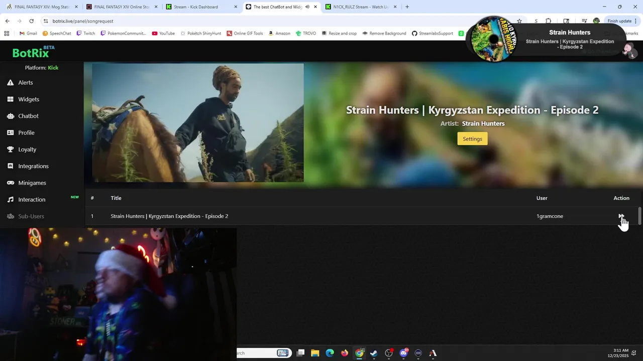Switch to Stream - Kick Dashboard tab
Screen dimensions: 643x361
[202, 7]
